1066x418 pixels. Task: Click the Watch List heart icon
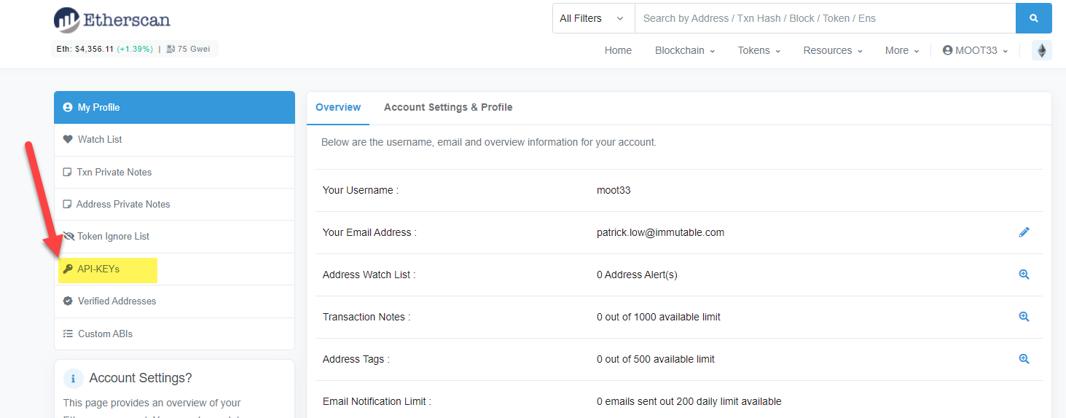pyautogui.click(x=68, y=139)
